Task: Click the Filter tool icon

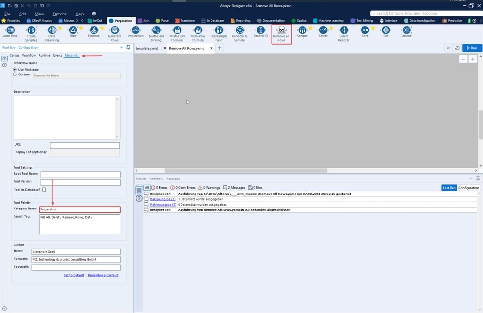Action: (73, 30)
